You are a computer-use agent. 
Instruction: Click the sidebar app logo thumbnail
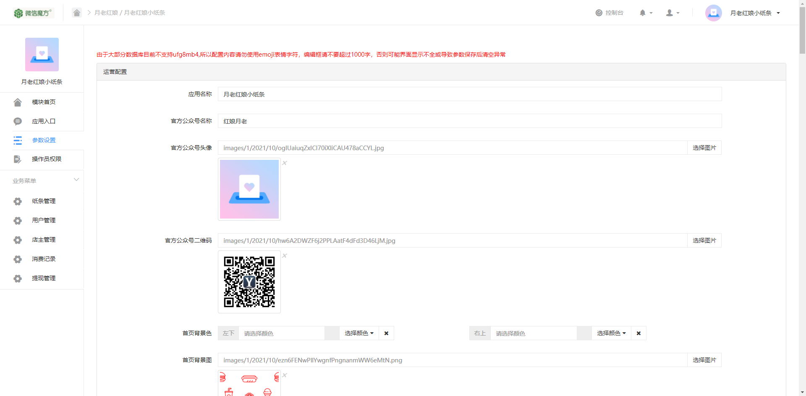click(x=42, y=55)
